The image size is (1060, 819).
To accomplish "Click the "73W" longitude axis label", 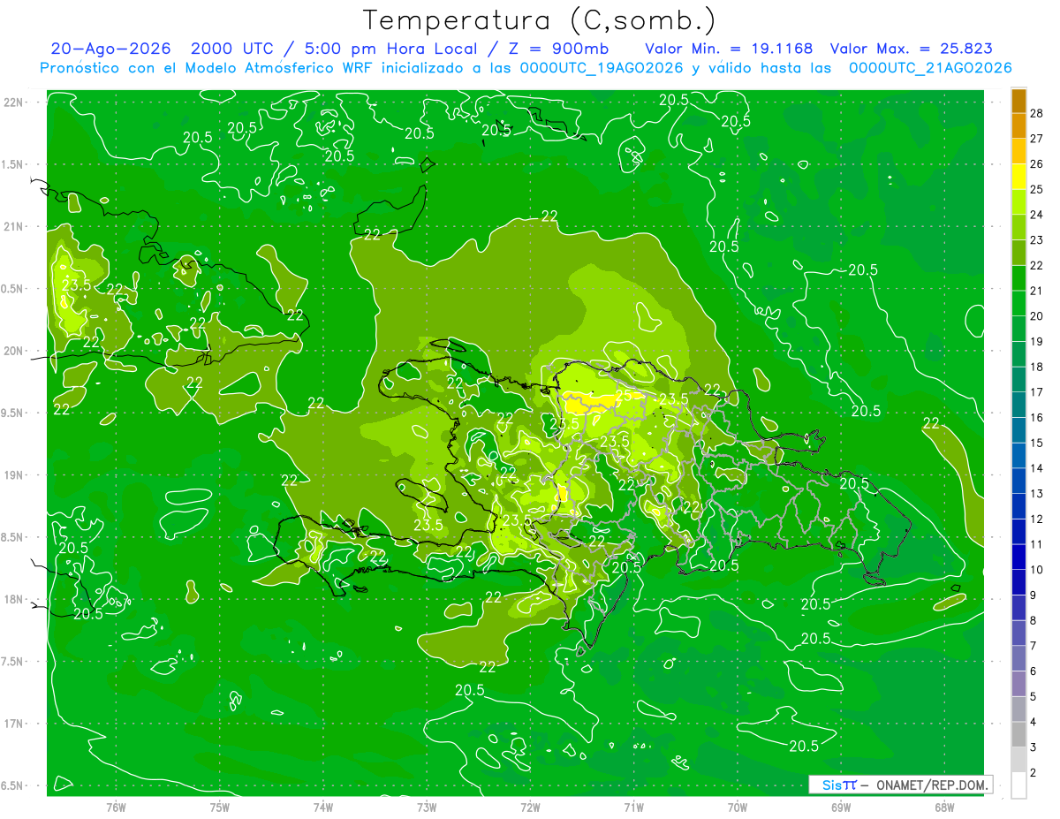I will coord(427,807).
